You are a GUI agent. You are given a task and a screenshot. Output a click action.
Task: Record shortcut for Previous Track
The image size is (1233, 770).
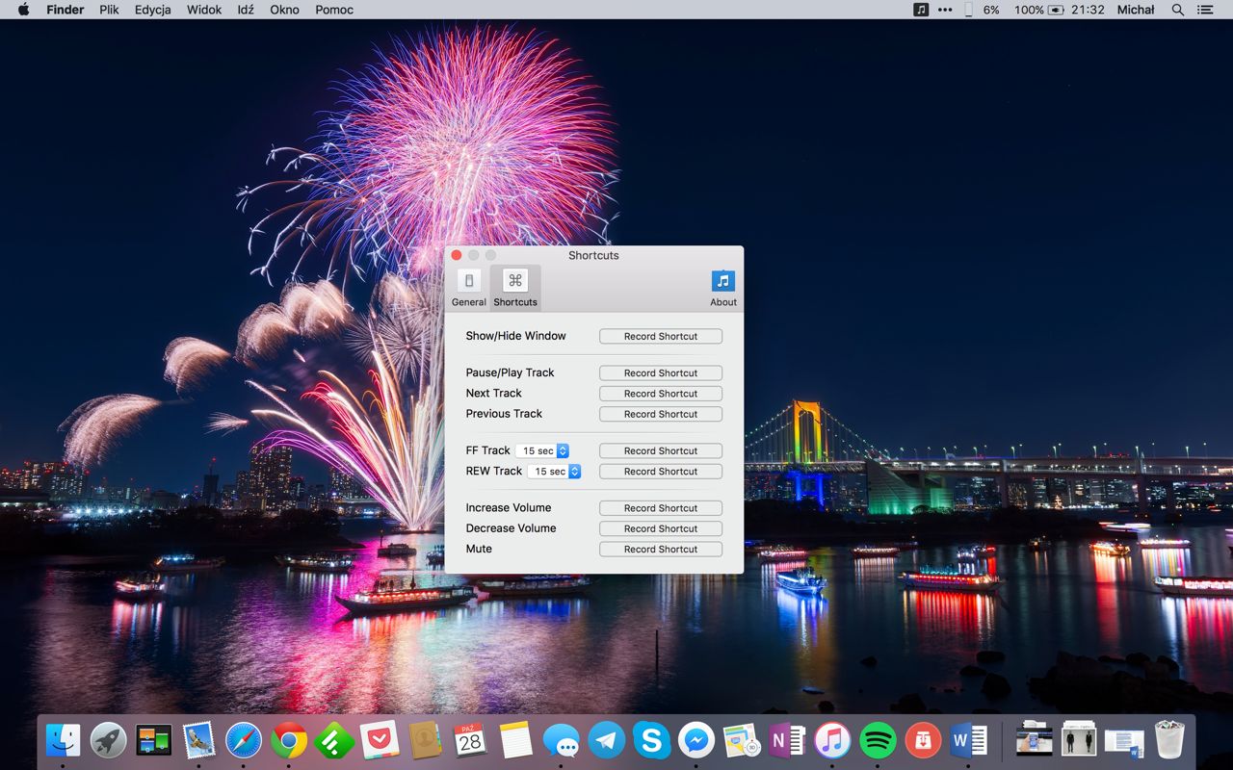click(x=661, y=414)
